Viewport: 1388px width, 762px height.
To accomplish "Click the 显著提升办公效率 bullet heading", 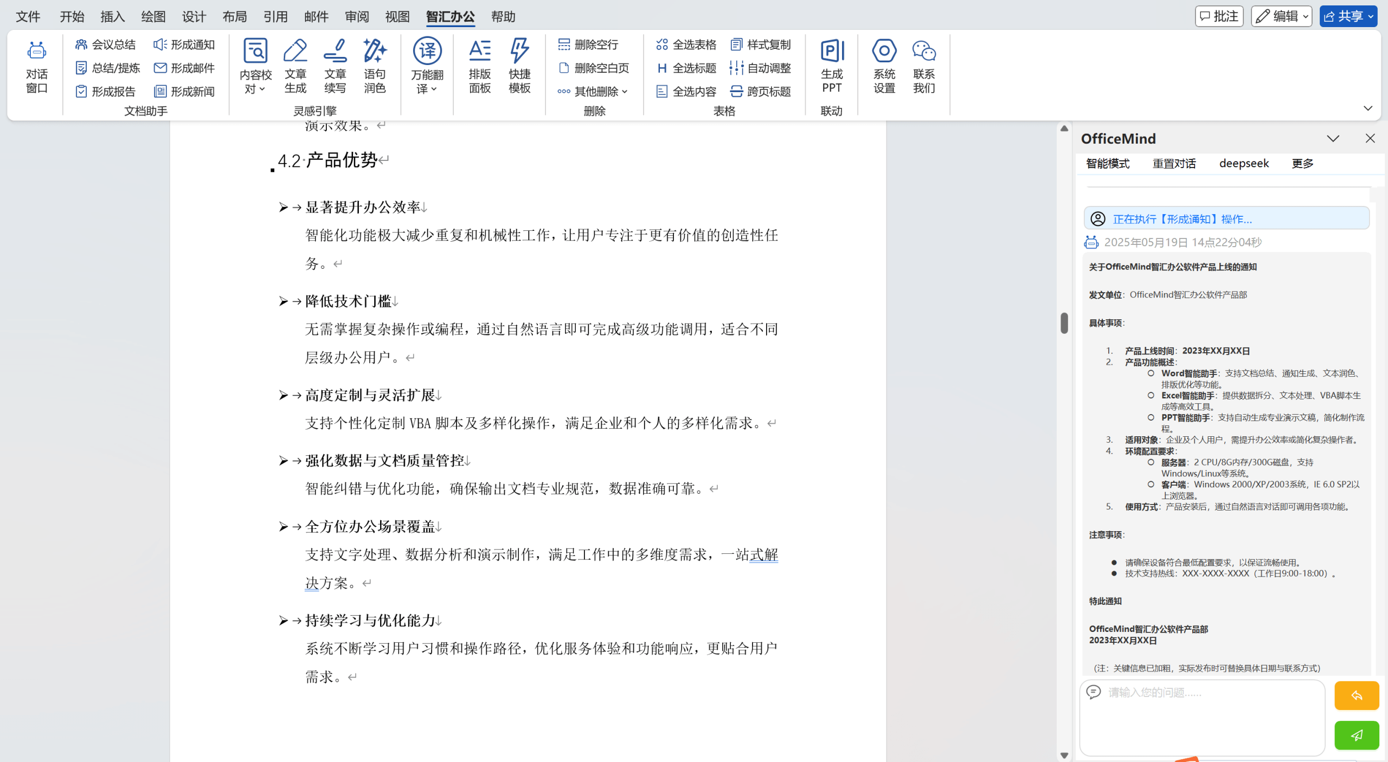I will 363,207.
